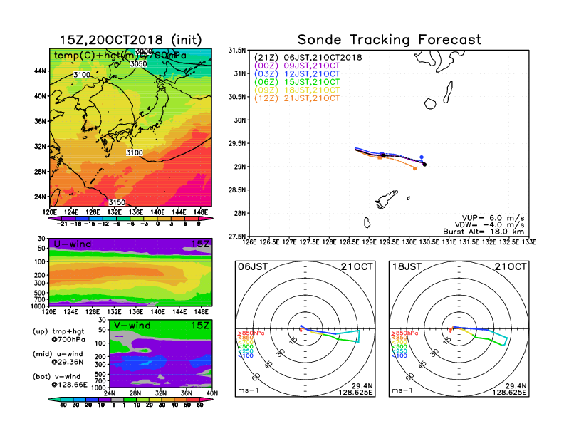Click the '-21' temperature color bar label

click(x=62, y=224)
